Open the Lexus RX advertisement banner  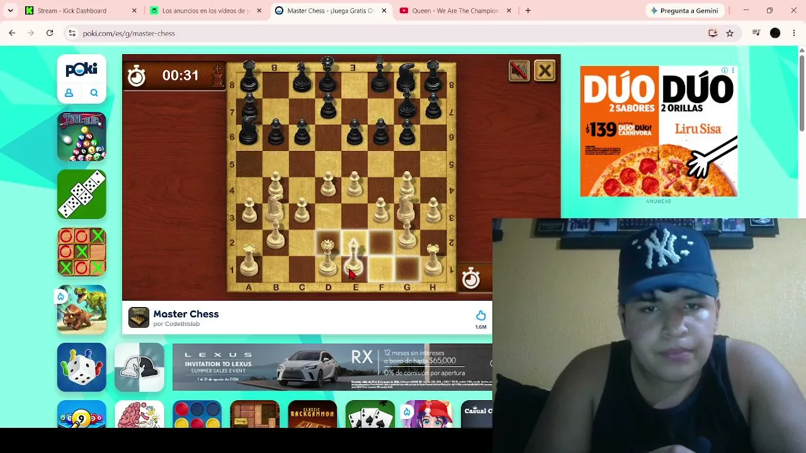tap(332, 367)
